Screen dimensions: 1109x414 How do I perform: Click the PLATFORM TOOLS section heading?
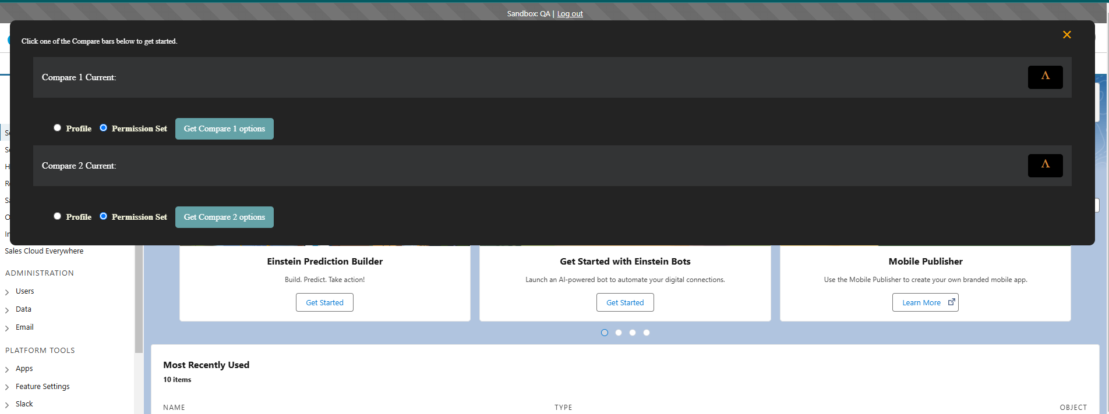pyautogui.click(x=40, y=351)
